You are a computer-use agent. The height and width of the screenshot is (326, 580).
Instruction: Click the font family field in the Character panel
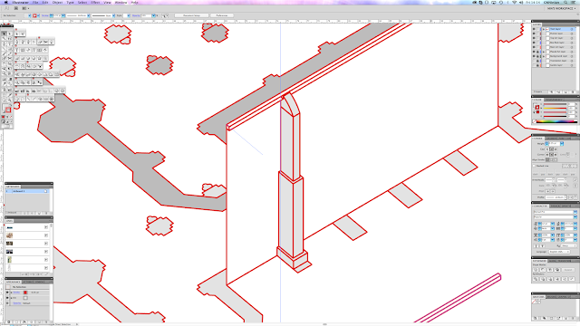[x=555, y=212]
